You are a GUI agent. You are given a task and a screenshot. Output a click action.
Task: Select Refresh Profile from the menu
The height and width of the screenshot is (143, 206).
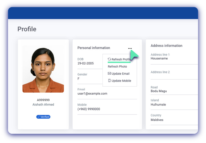click(121, 59)
